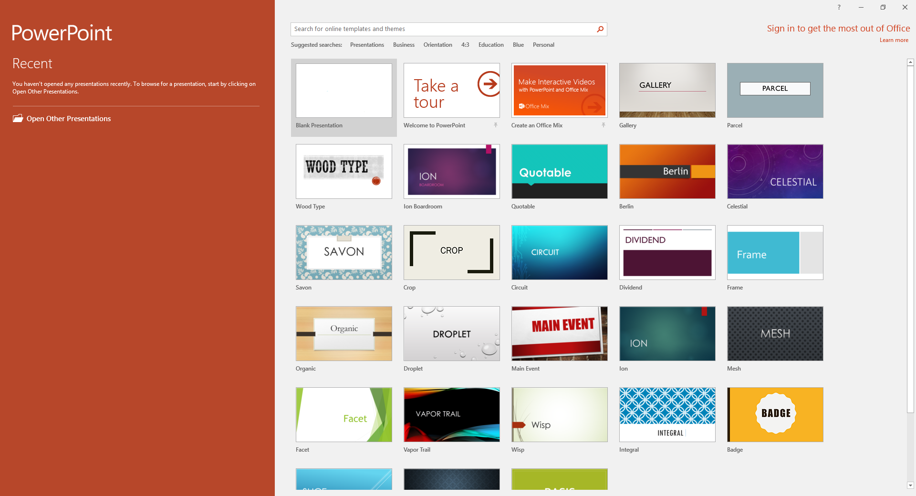The width and height of the screenshot is (916, 496).
Task: Click the scrollbar down arrow
Action: (910, 486)
